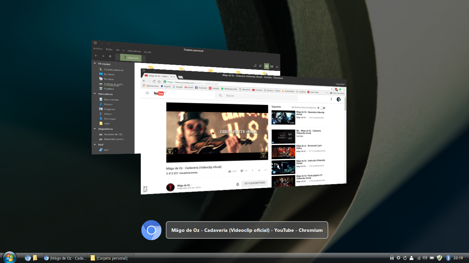Image resolution: width=469 pixels, height=263 pixels.
Task: Open the YouTube account avatar
Action: click(x=339, y=99)
